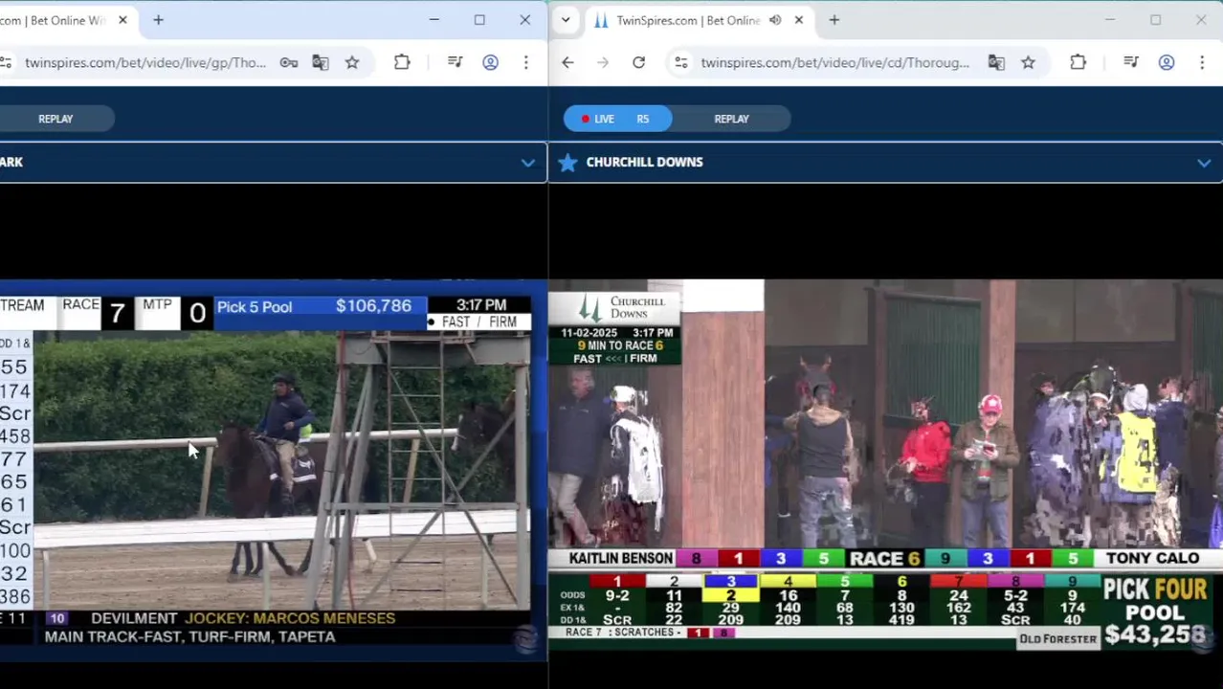The image size is (1223, 689).
Task: Open the profile avatar in the left window
Action: point(490,62)
